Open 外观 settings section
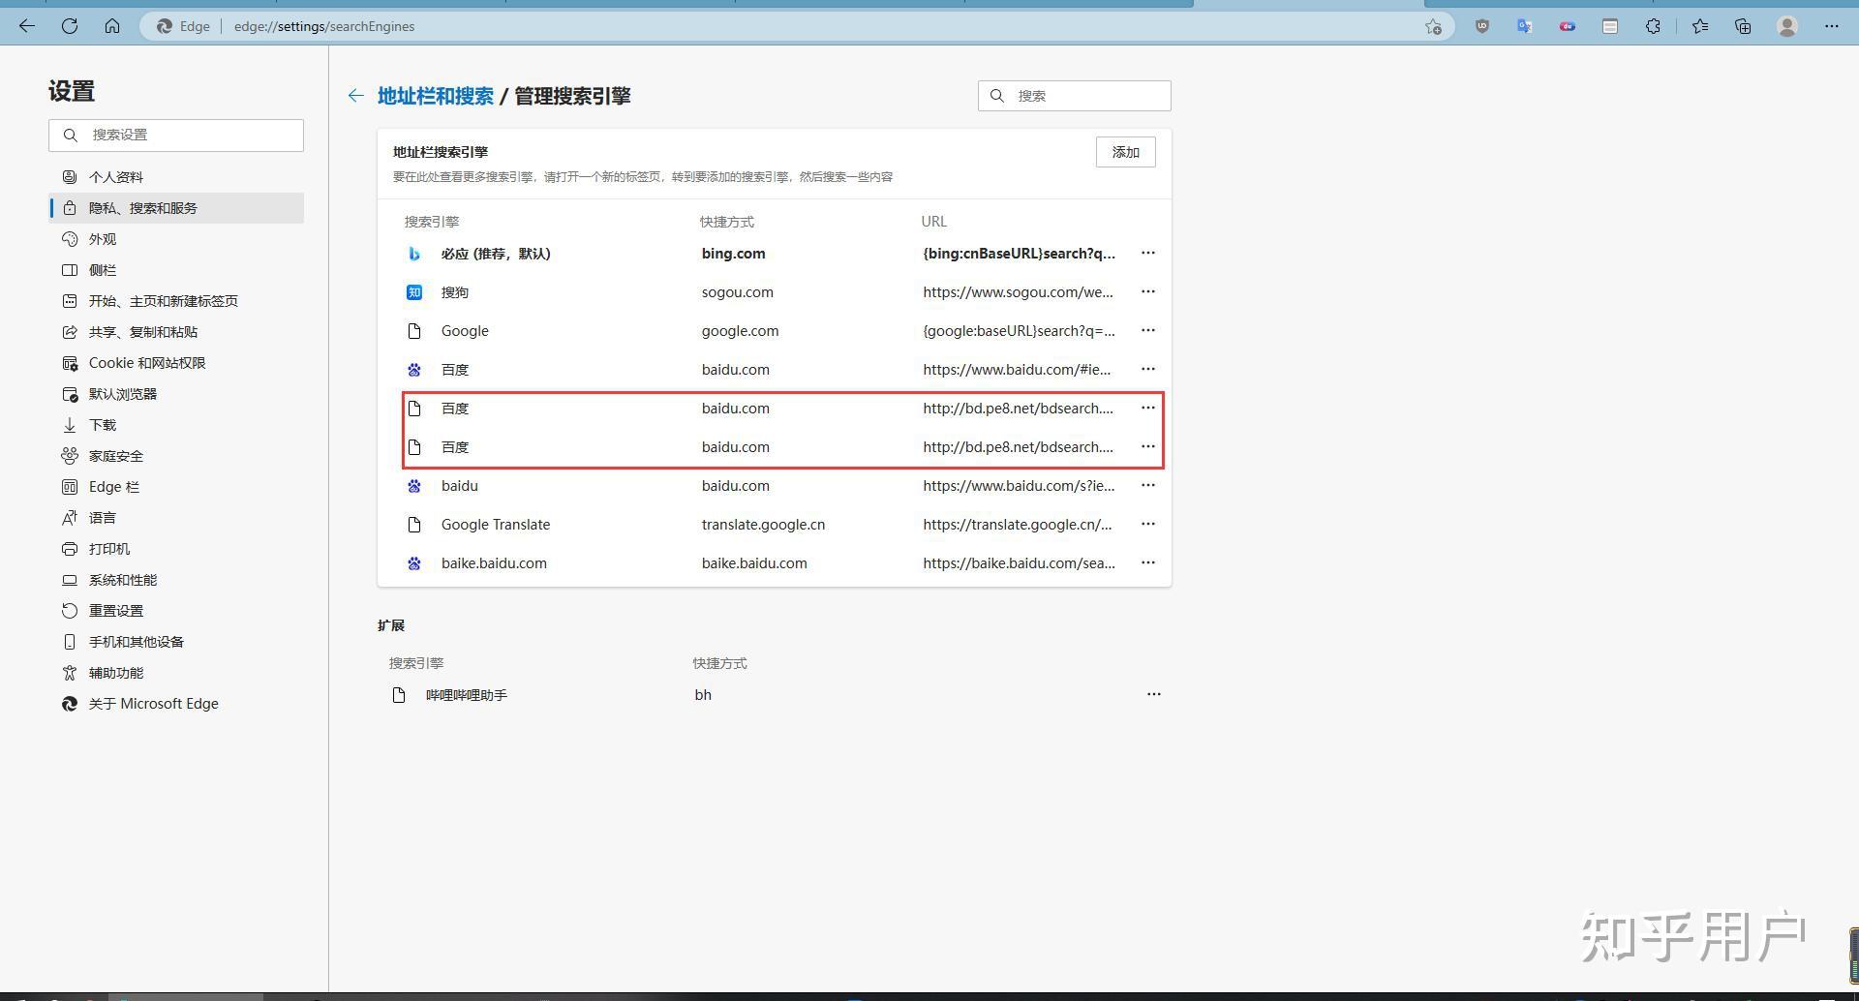1859x1001 pixels. [176, 239]
